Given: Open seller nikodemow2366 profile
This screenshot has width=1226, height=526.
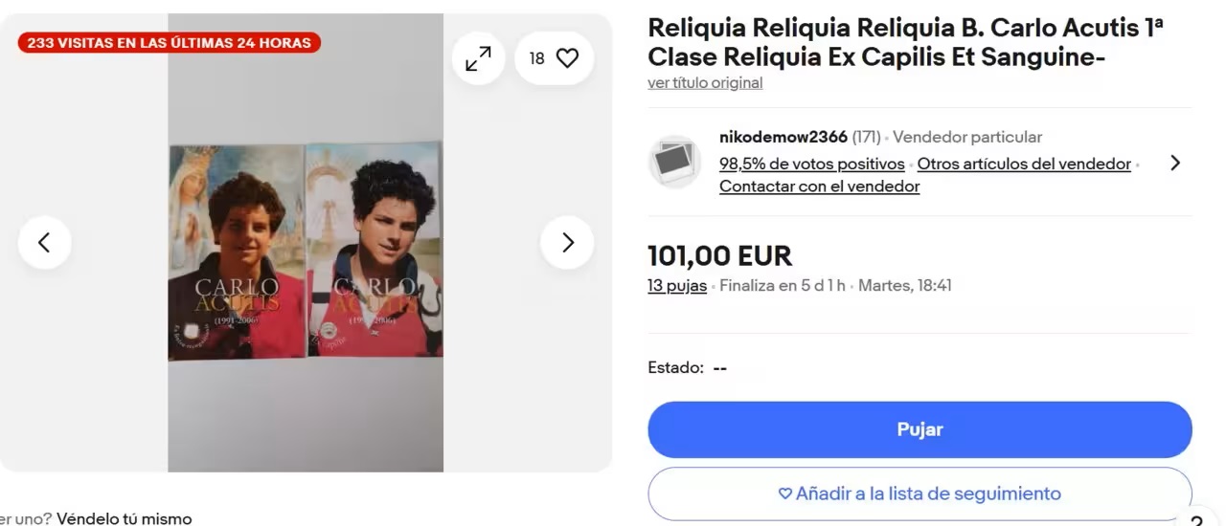Looking at the screenshot, I should 783,137.
